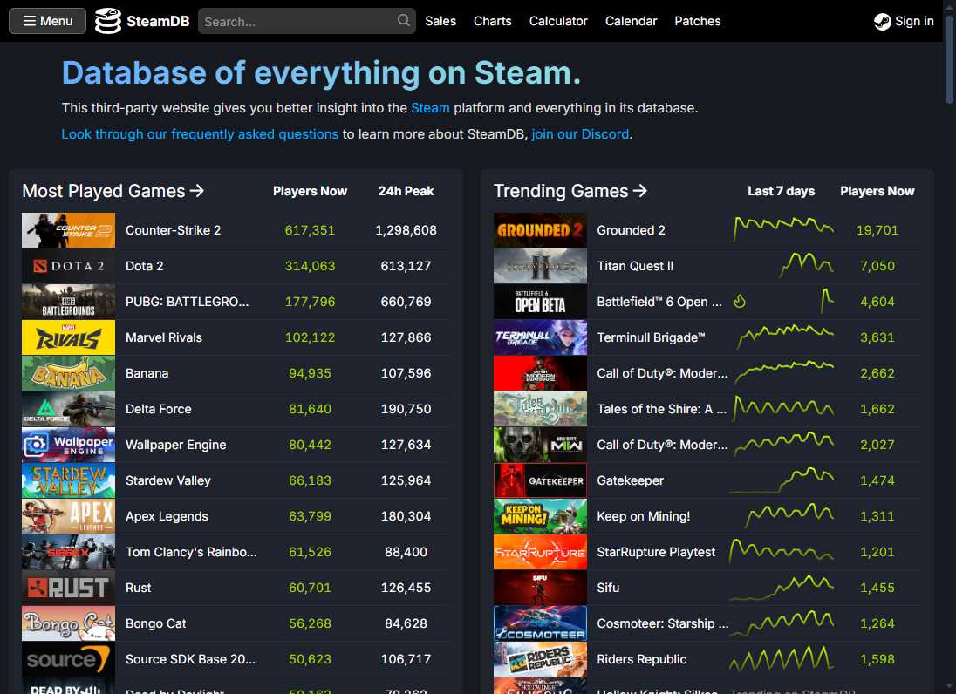Open the Patches page
Image resolution: width=956 pixels, height=694 pixels.
[697, 20]
